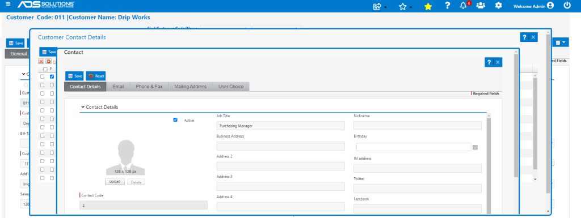581x218 pixels.
Task: Open the User Choice tab
Action: (x=231, y=87)
